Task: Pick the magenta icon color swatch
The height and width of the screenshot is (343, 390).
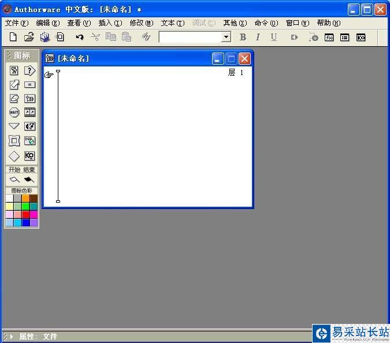Action: [34, 214]
